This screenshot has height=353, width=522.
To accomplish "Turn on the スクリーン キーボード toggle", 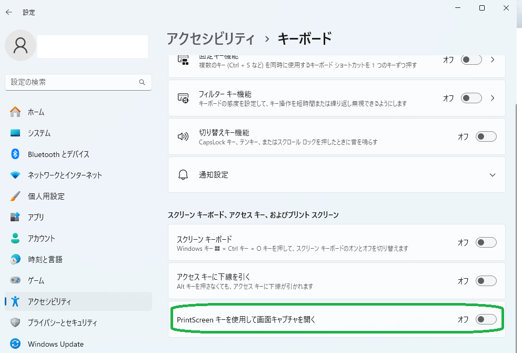I will click(486, 242).
